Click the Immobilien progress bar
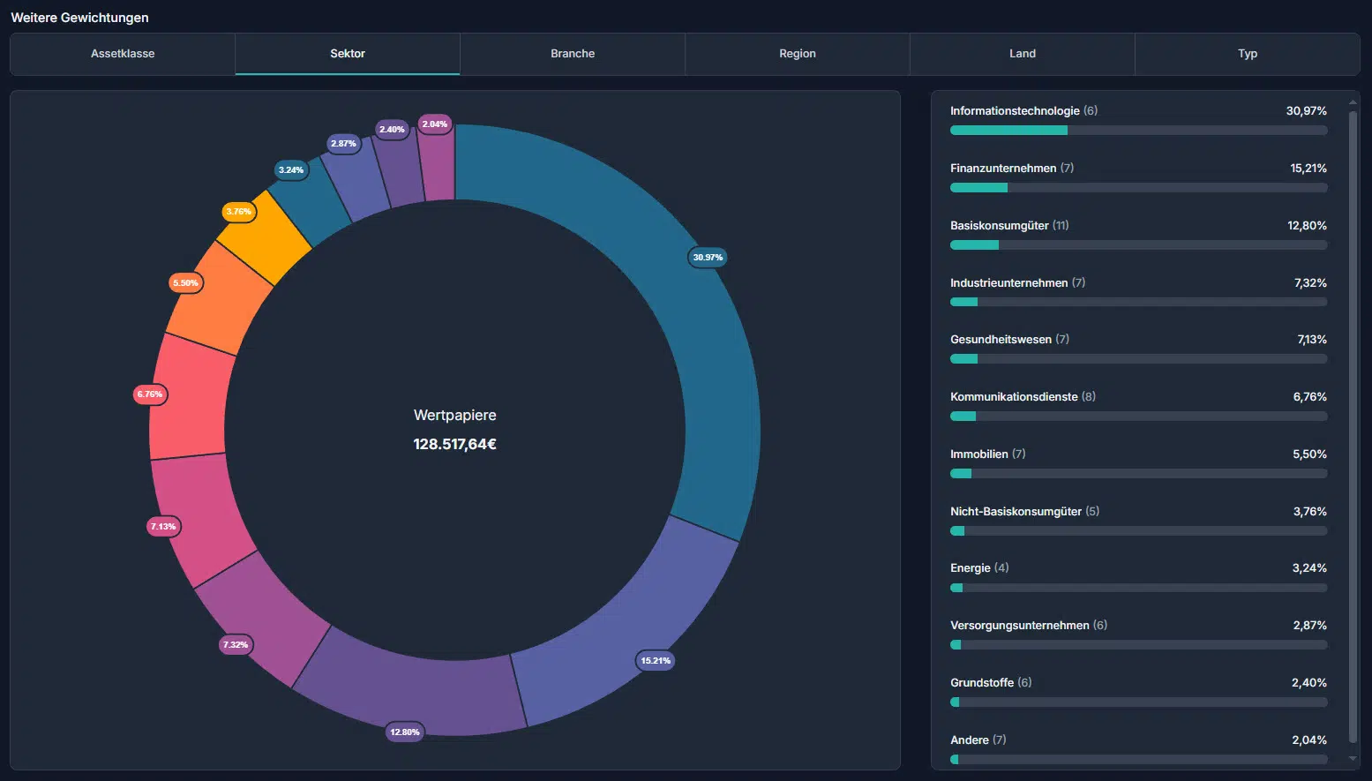Image resolution: width=1372 pixels, height=781 pixels. coord(1138,474)
